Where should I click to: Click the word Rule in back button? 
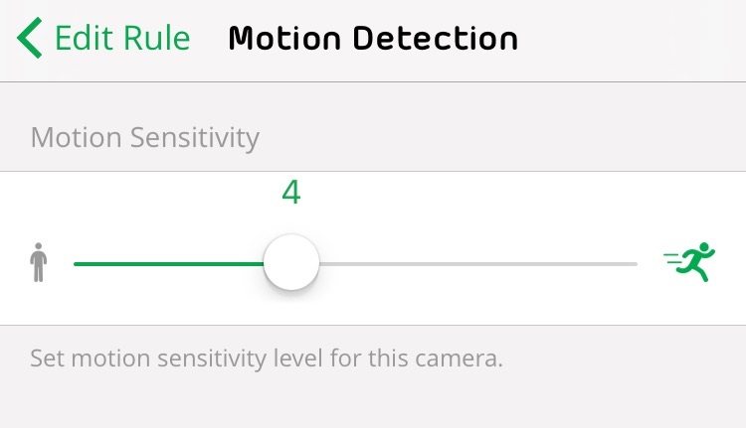(x=156, y=38)
